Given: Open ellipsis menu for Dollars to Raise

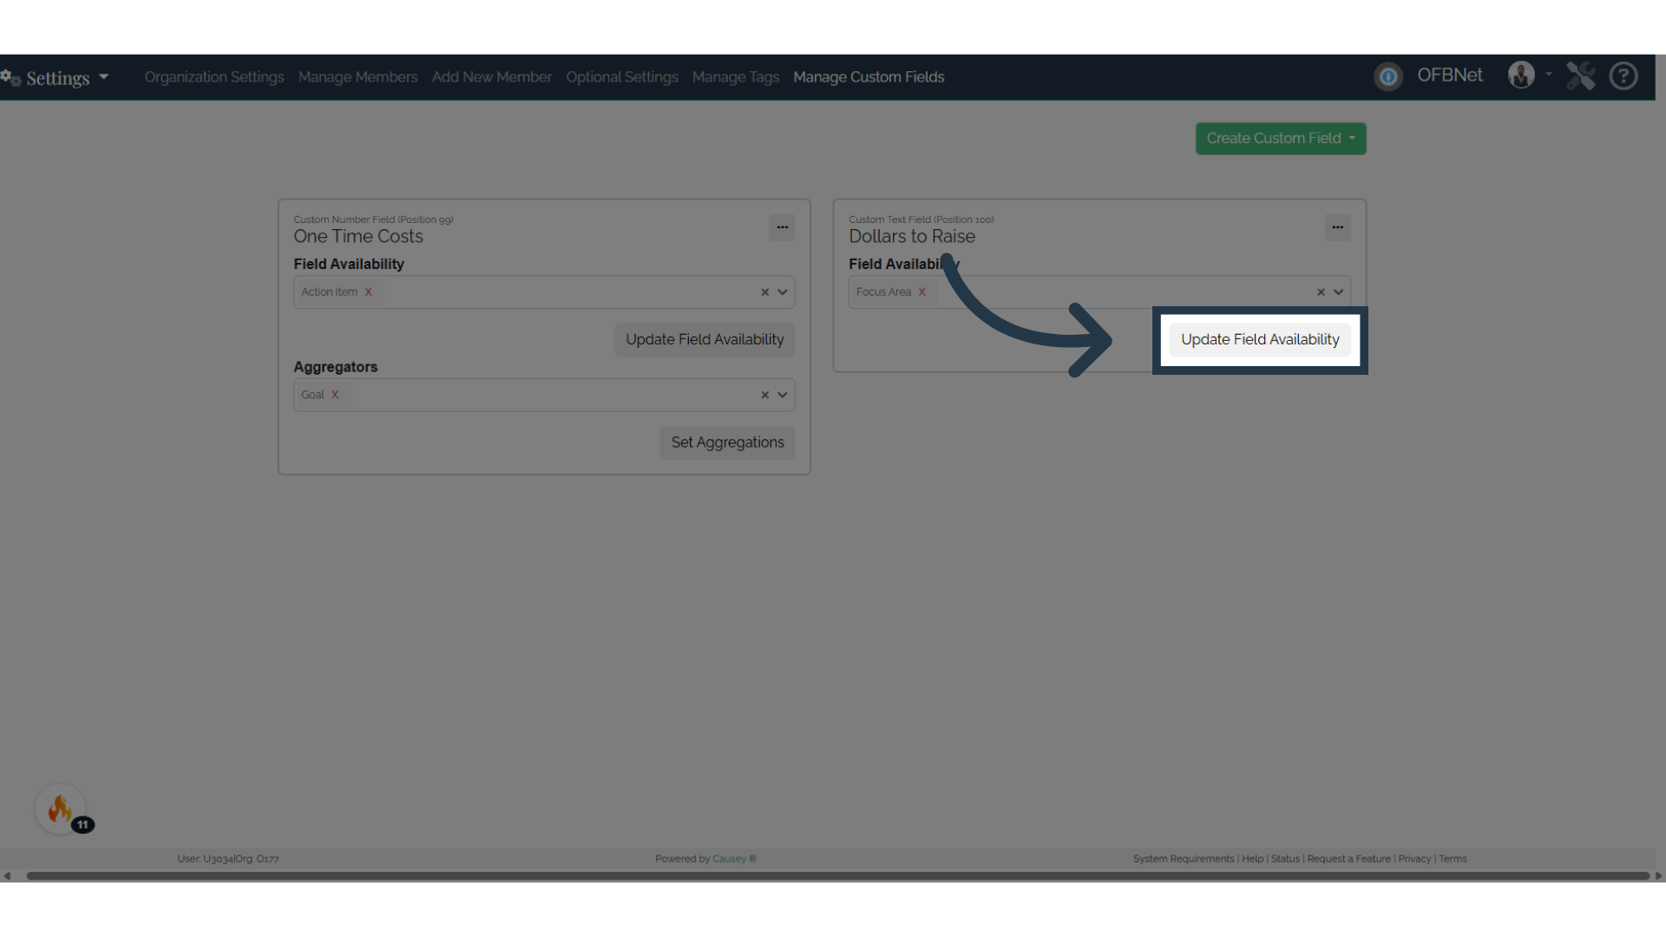Looking at the screenshot, I should (x=1337, y=227).
